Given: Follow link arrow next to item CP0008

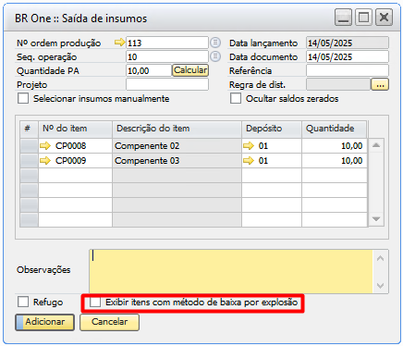Looking at the screenshot, I should point(45,145).
